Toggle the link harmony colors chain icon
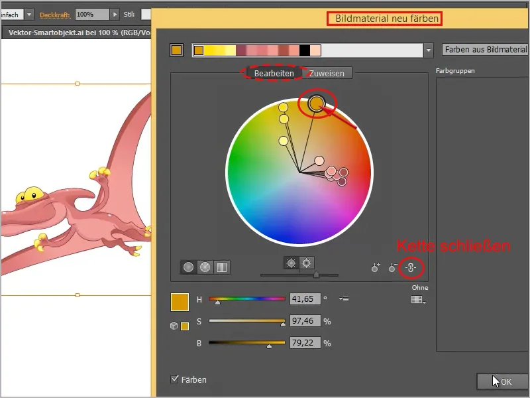This screenshot has height=398, width=530. 411,268
